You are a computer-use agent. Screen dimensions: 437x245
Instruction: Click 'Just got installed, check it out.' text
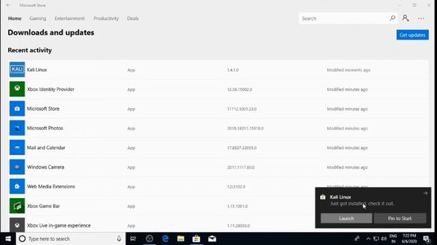pos(362,203)
